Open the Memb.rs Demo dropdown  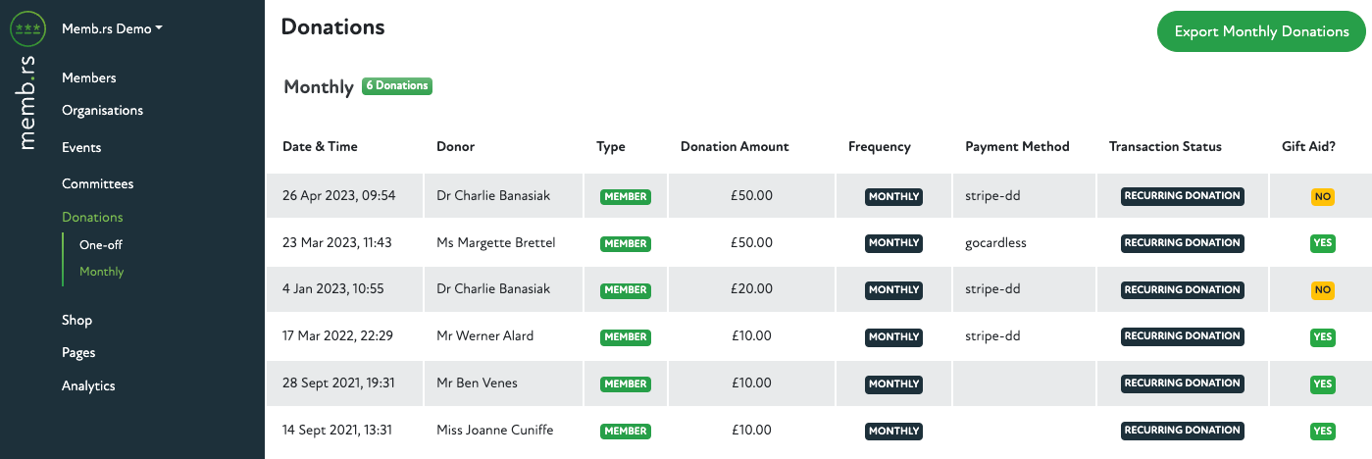[x=112, y=29]
